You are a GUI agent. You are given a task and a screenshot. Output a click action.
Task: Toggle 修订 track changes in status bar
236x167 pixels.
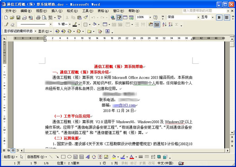[133, 163]
